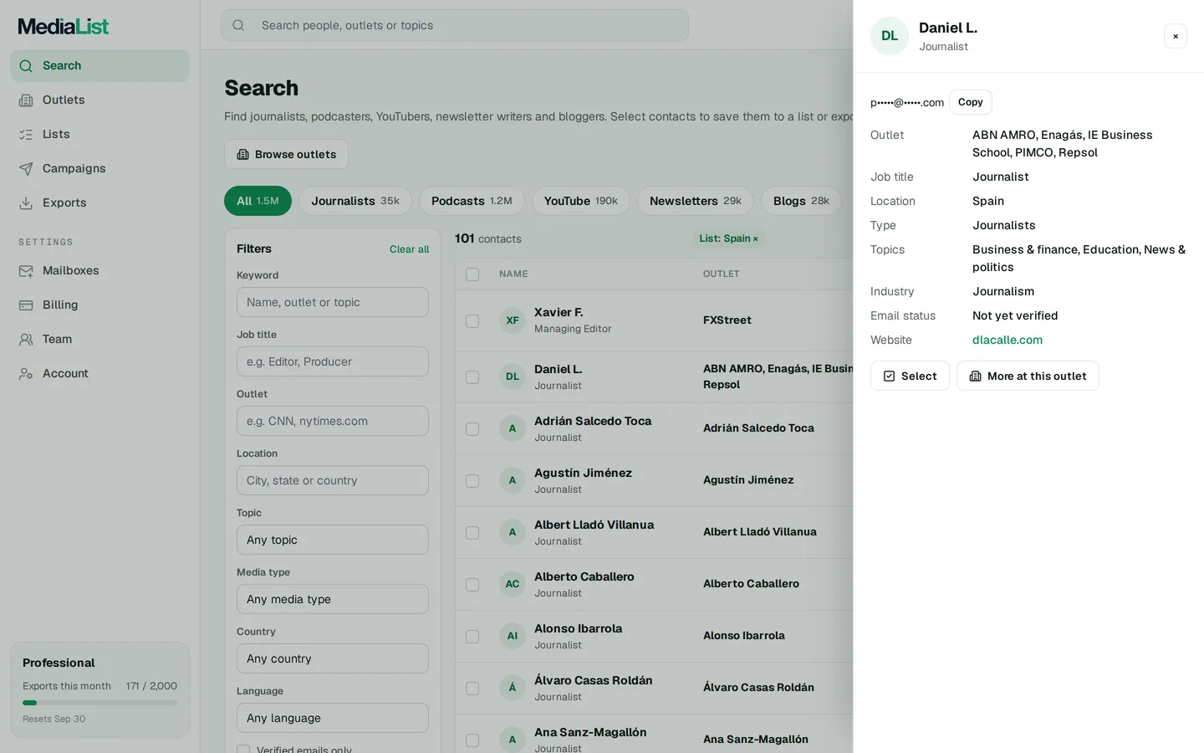This screenshot has width=1204, height=753.
Task: Click Clear all filters
Action: [409, 249]
